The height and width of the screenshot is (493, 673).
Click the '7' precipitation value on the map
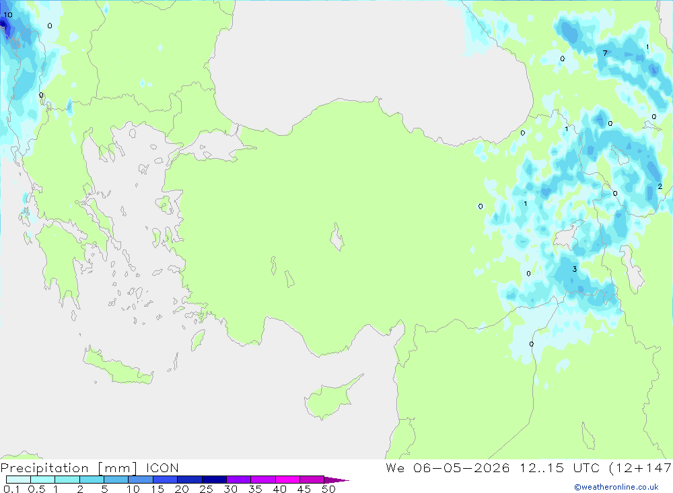click(x=605, y=53)
